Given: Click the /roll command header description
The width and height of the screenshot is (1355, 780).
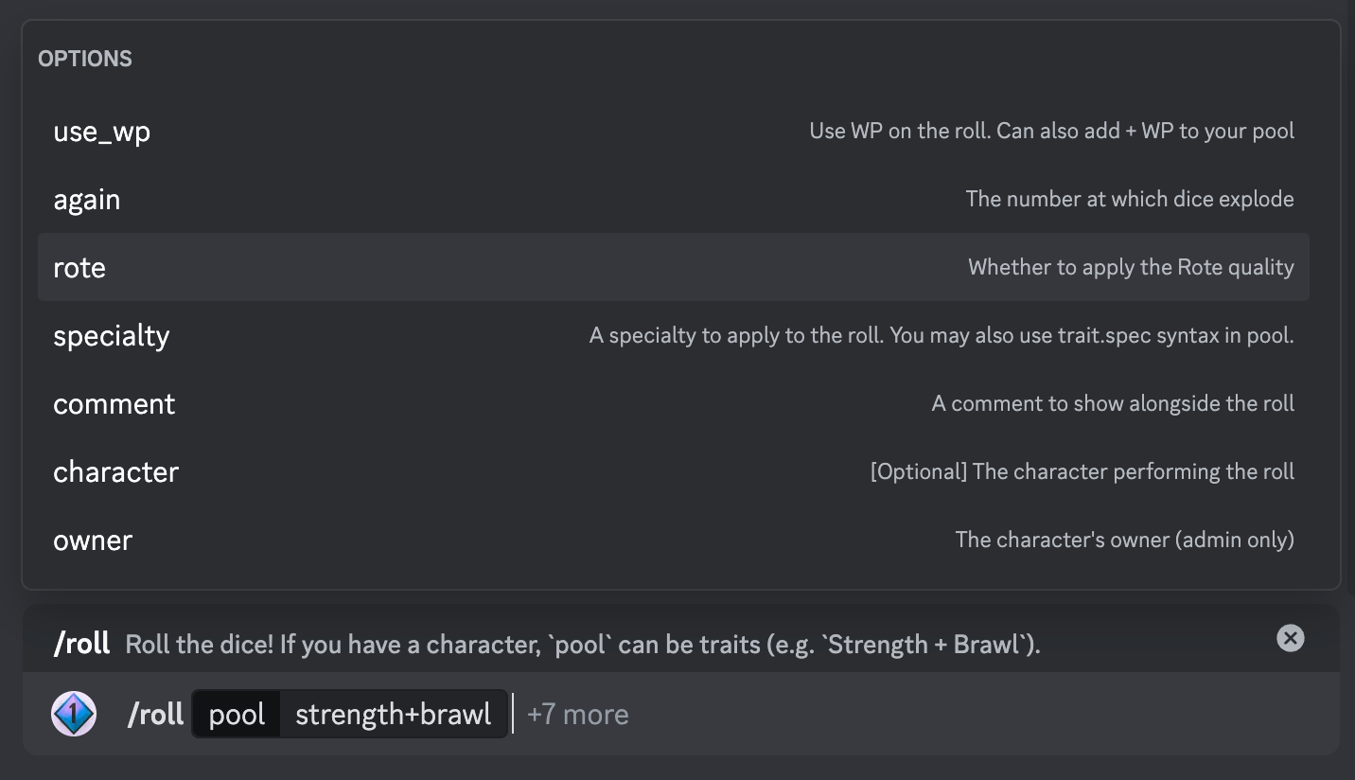Looking at the screenshot, I should point(583,645).
